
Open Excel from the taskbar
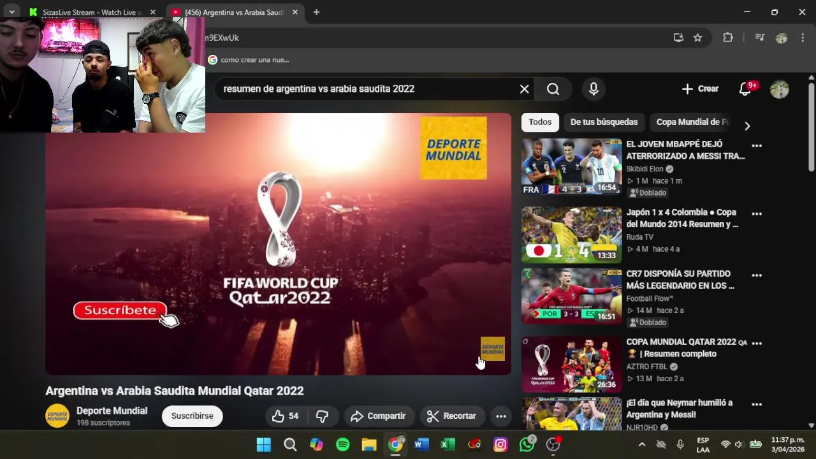[x=448, y=444]
